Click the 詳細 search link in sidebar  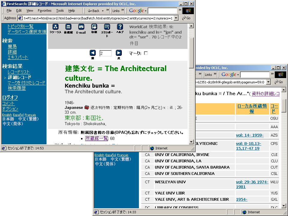(12, 52)
